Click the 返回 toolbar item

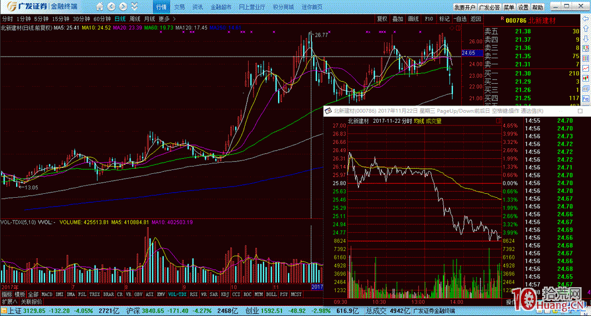point(476,19)
